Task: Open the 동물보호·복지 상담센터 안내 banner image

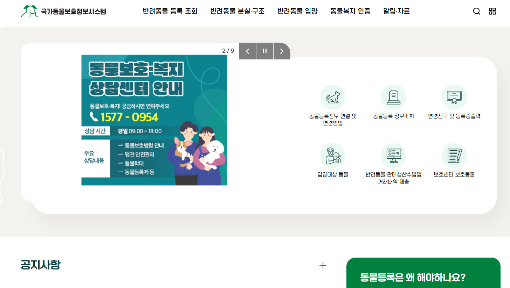Action: point(154,120)
